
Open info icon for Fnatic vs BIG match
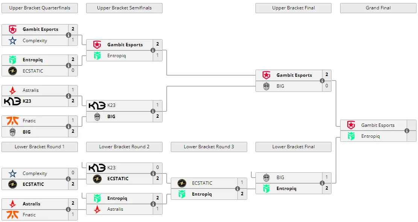pos(68,126)
